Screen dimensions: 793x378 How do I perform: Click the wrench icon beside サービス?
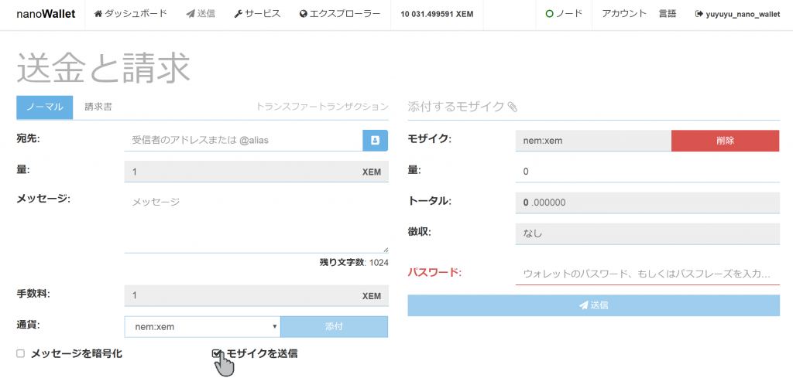pos(239,14)
